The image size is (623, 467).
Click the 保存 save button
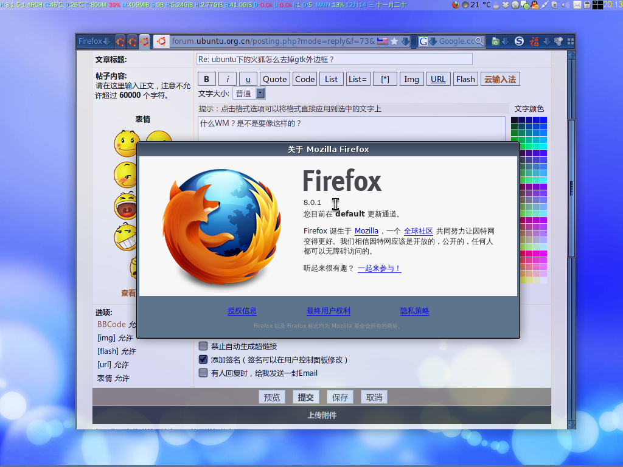pyautogui.click(x=340, y=397)
